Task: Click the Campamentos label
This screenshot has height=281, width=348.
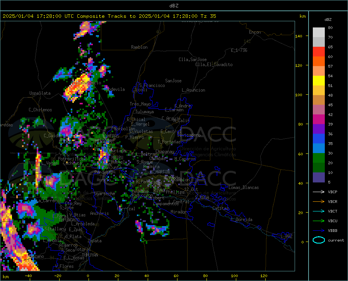Action: tap(166, 204)
